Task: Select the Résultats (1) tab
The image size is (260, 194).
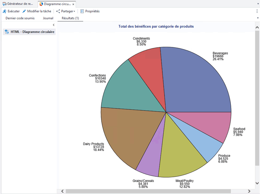Action: (70, 18)
